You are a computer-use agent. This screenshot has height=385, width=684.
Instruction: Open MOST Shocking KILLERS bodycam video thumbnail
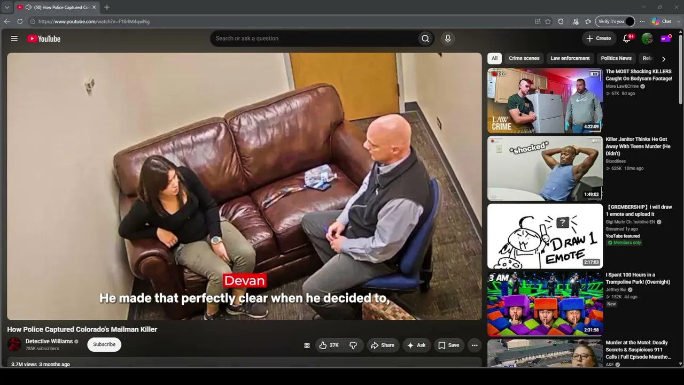545,101
